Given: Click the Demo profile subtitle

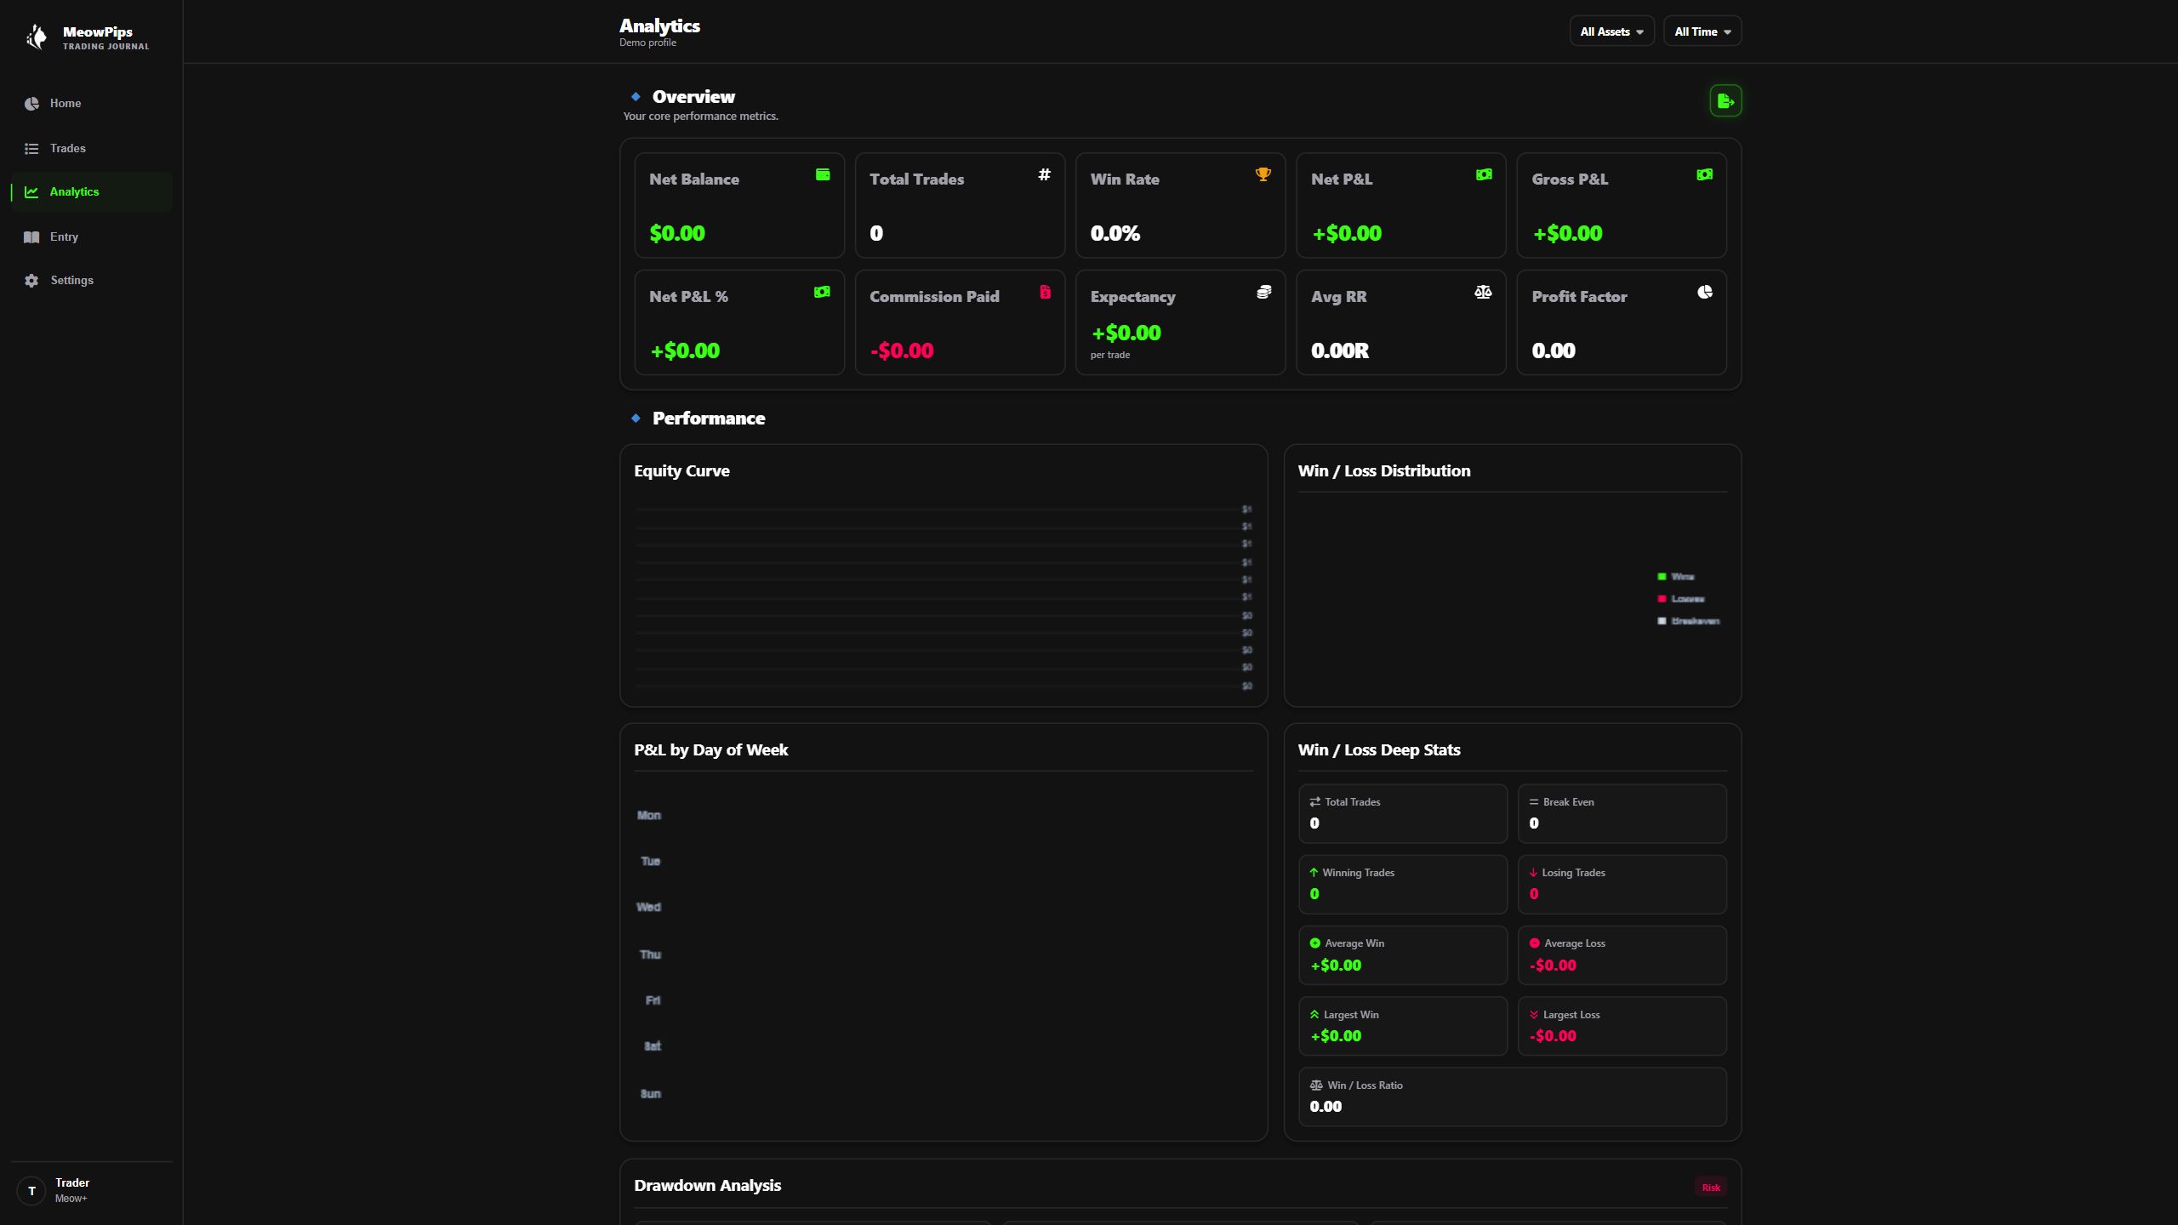Looking at the screenshot, I should click(647, 43).
